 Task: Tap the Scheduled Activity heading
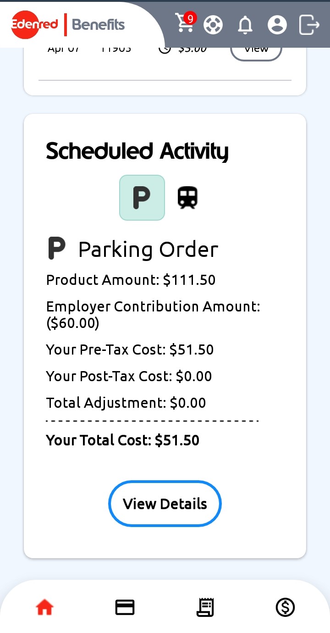point(137,151)
